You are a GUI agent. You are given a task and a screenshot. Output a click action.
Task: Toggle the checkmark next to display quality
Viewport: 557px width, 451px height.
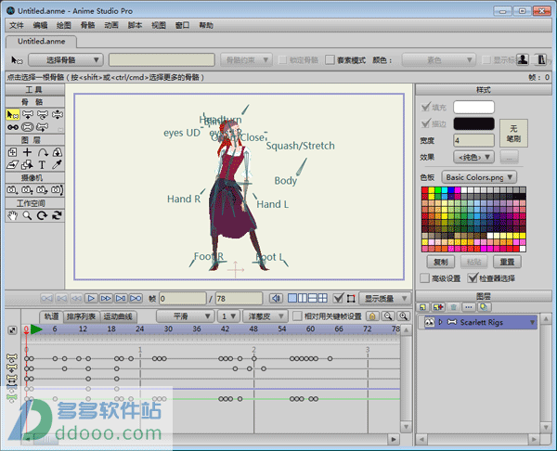click(x=338, y=298)
